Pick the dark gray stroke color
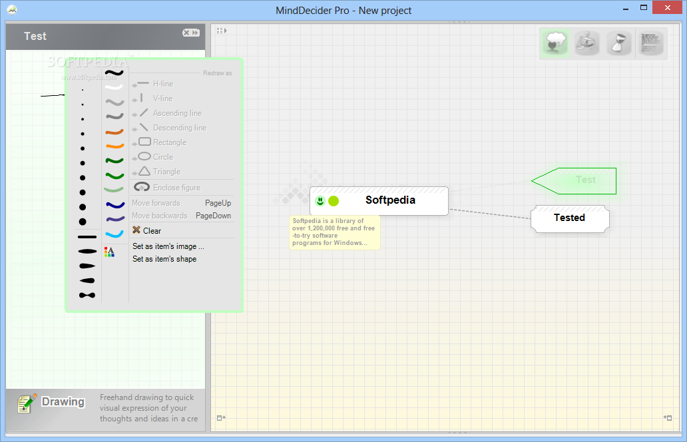 pos(114,116)
